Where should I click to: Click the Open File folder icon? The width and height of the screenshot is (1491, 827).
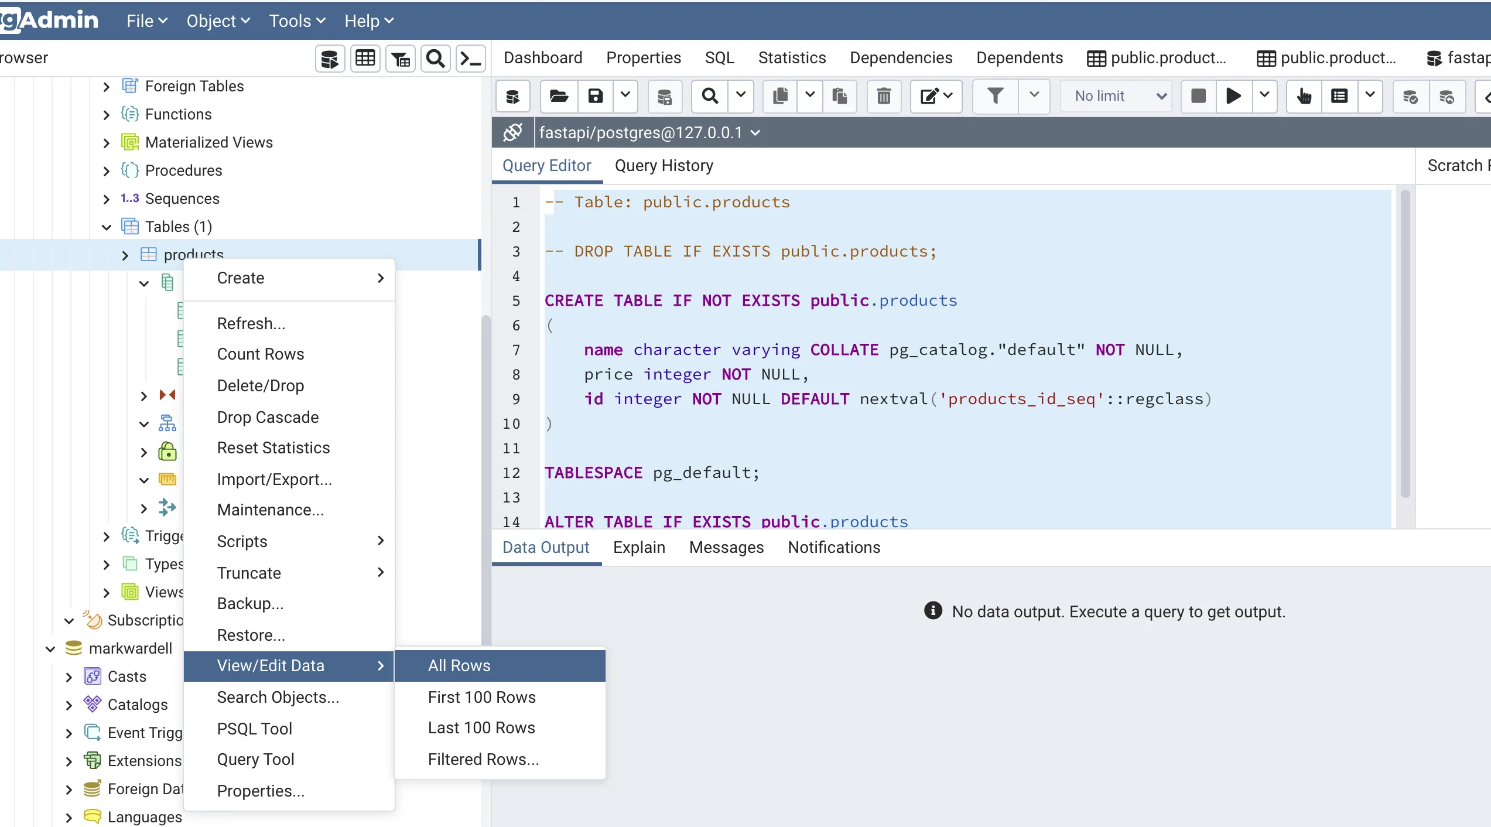(x=558, y=95)
